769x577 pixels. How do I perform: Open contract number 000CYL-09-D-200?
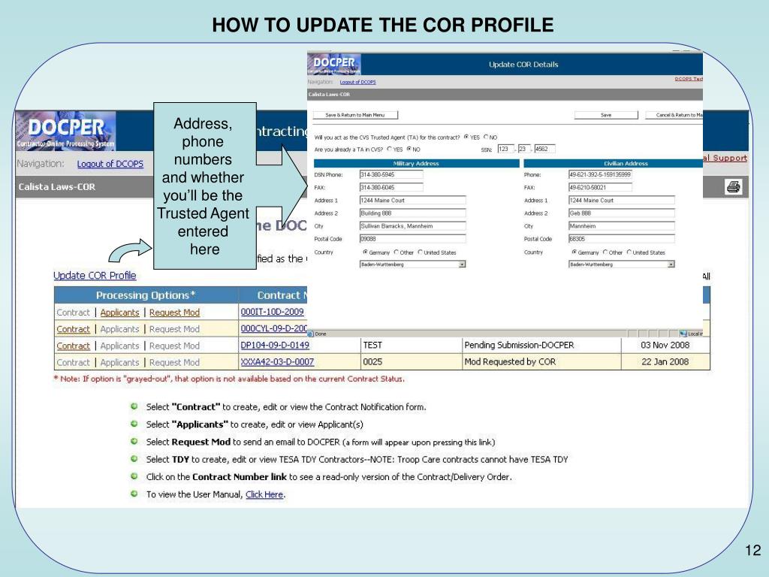tap(273, 328)
